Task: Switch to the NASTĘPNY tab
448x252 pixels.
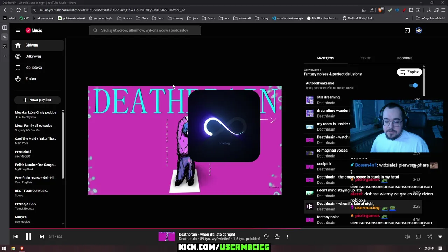Action: click(x=325, y=58)
